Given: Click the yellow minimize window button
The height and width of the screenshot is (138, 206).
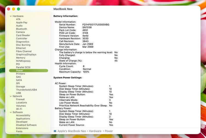Looking at the screenshot, I should point(13,9).
